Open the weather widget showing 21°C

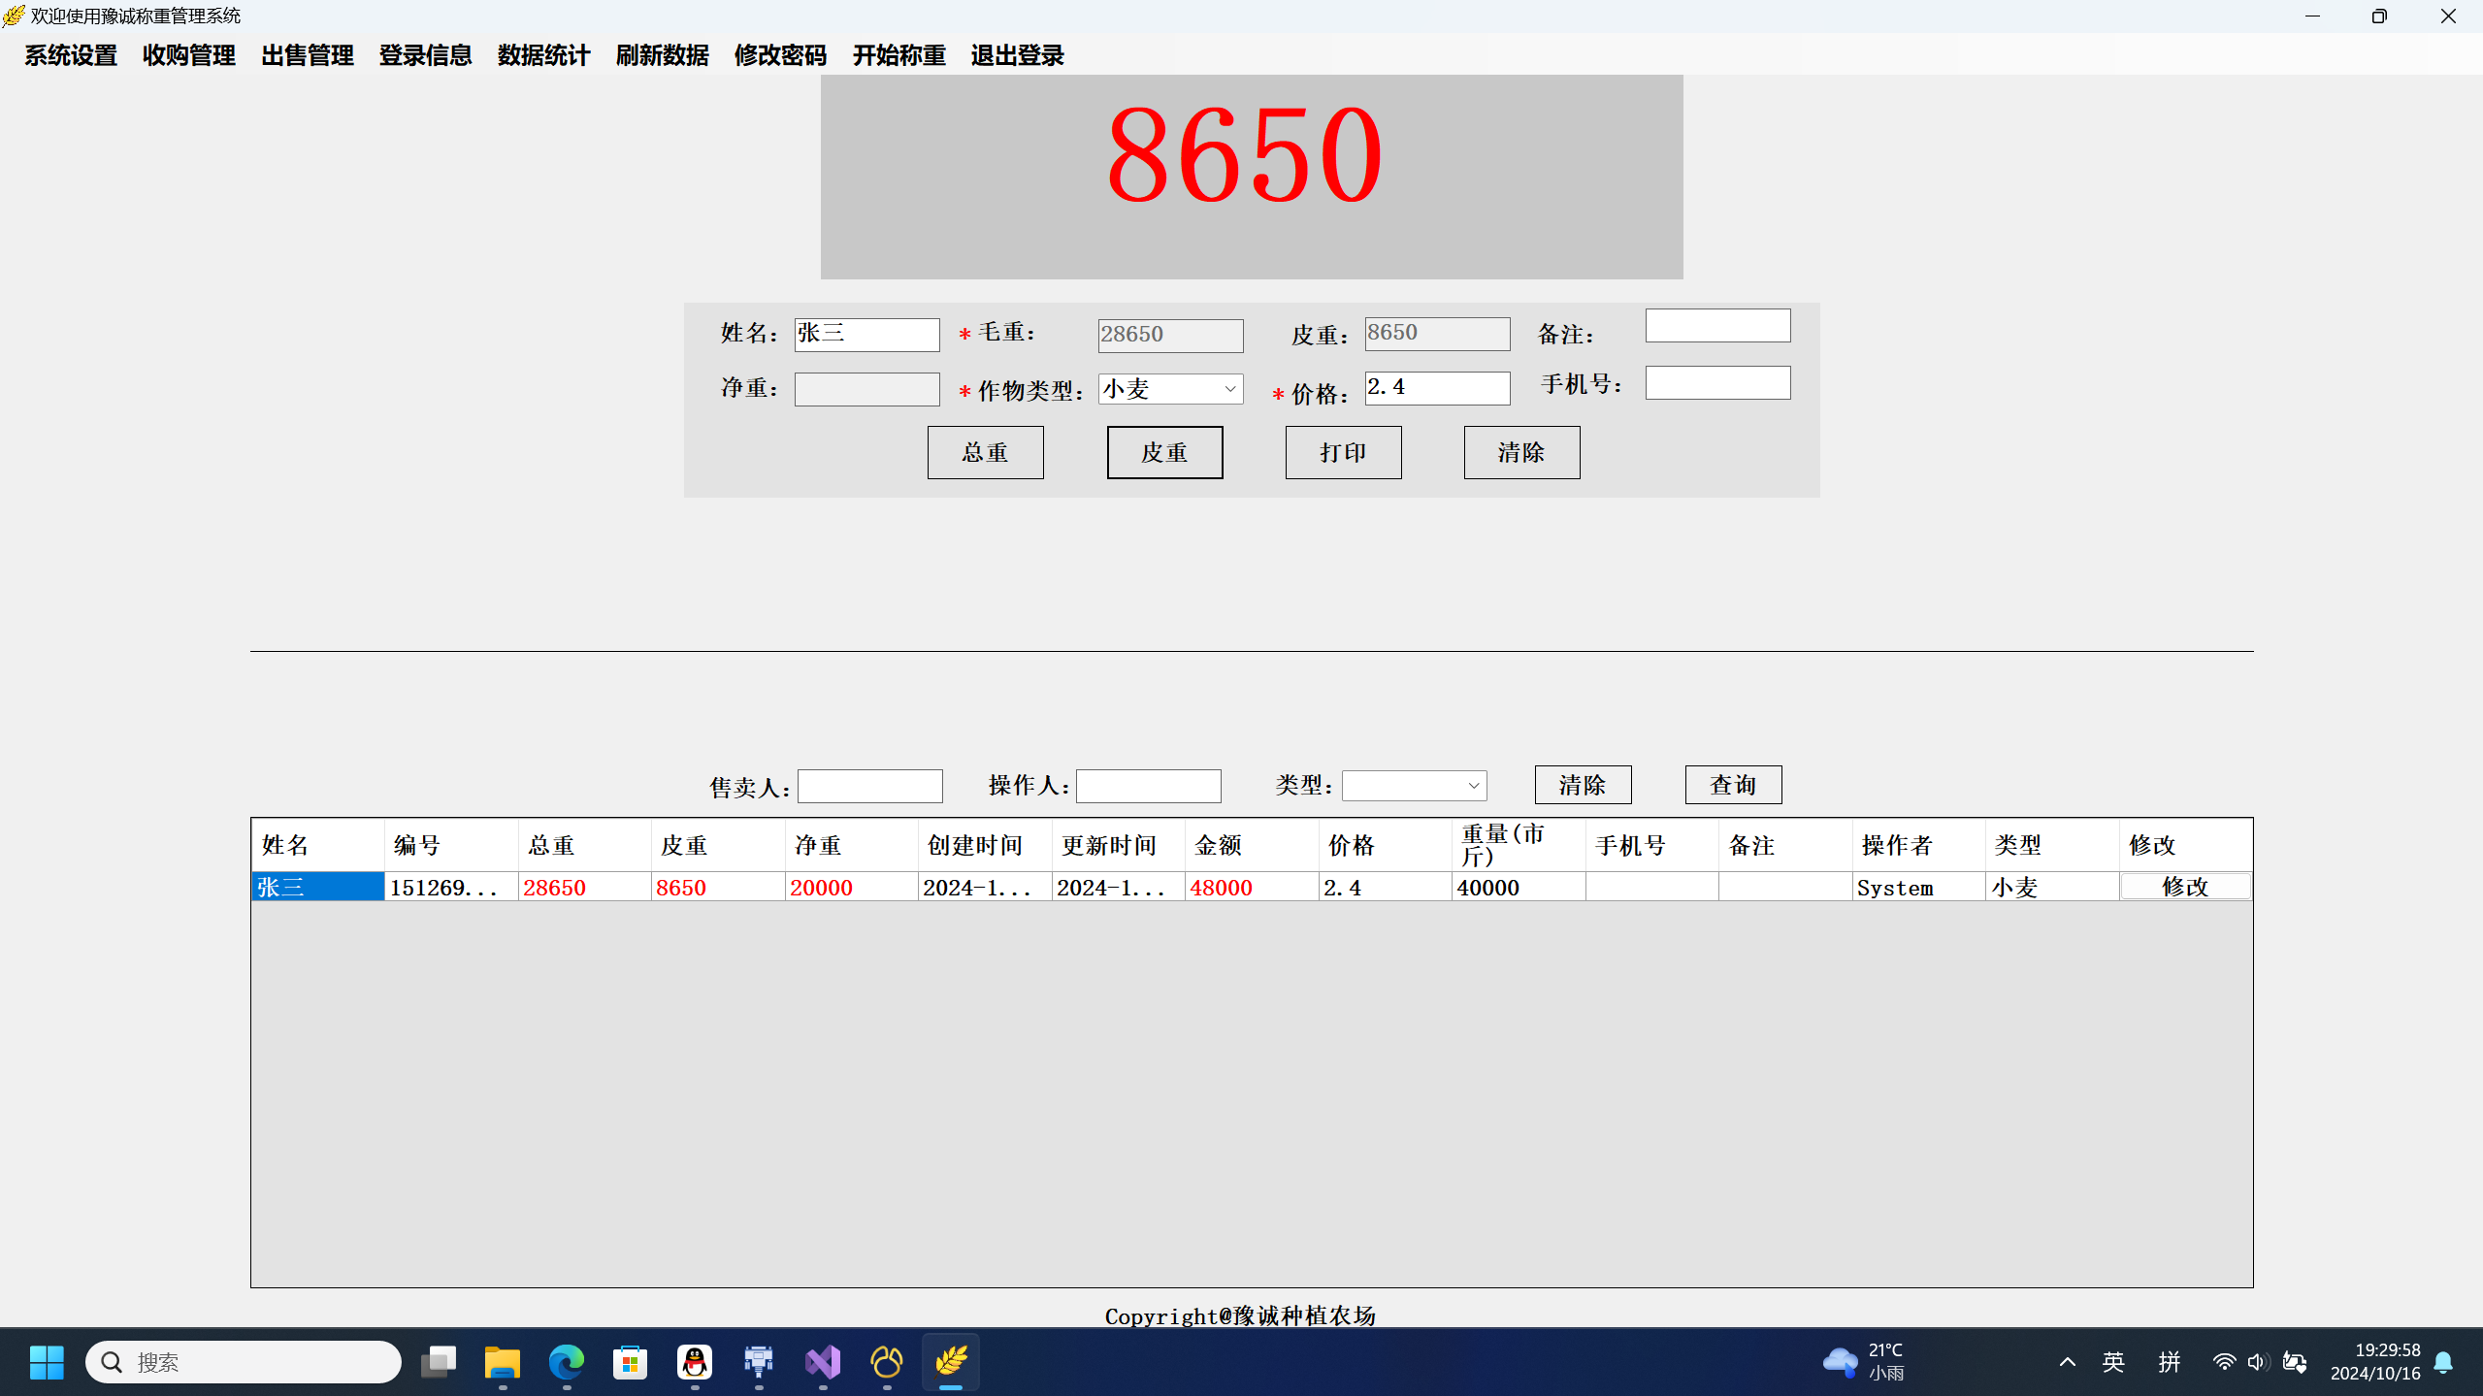[1863, 1362]
